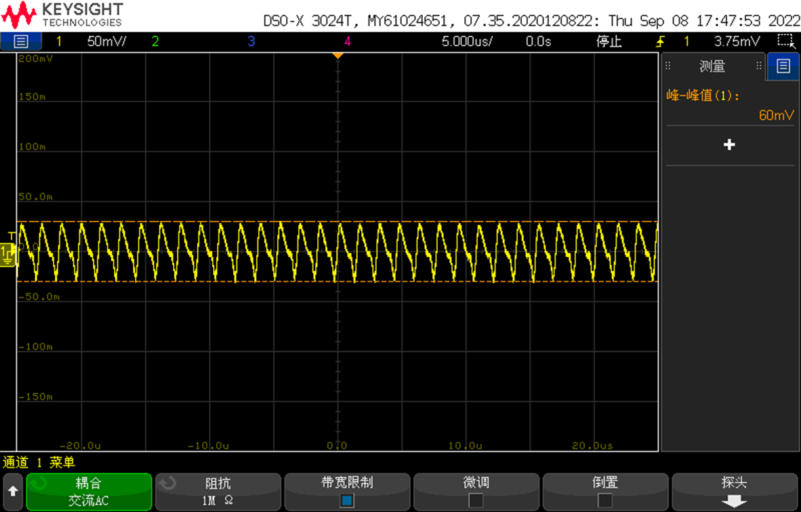Enable channel 4 from the top bar
The height and width of the screenshot is (512, 801).
[x=348, y=41]
